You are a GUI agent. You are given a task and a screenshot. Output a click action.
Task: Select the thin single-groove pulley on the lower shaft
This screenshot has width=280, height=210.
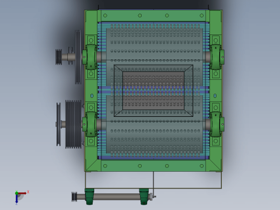pos(59,124)
